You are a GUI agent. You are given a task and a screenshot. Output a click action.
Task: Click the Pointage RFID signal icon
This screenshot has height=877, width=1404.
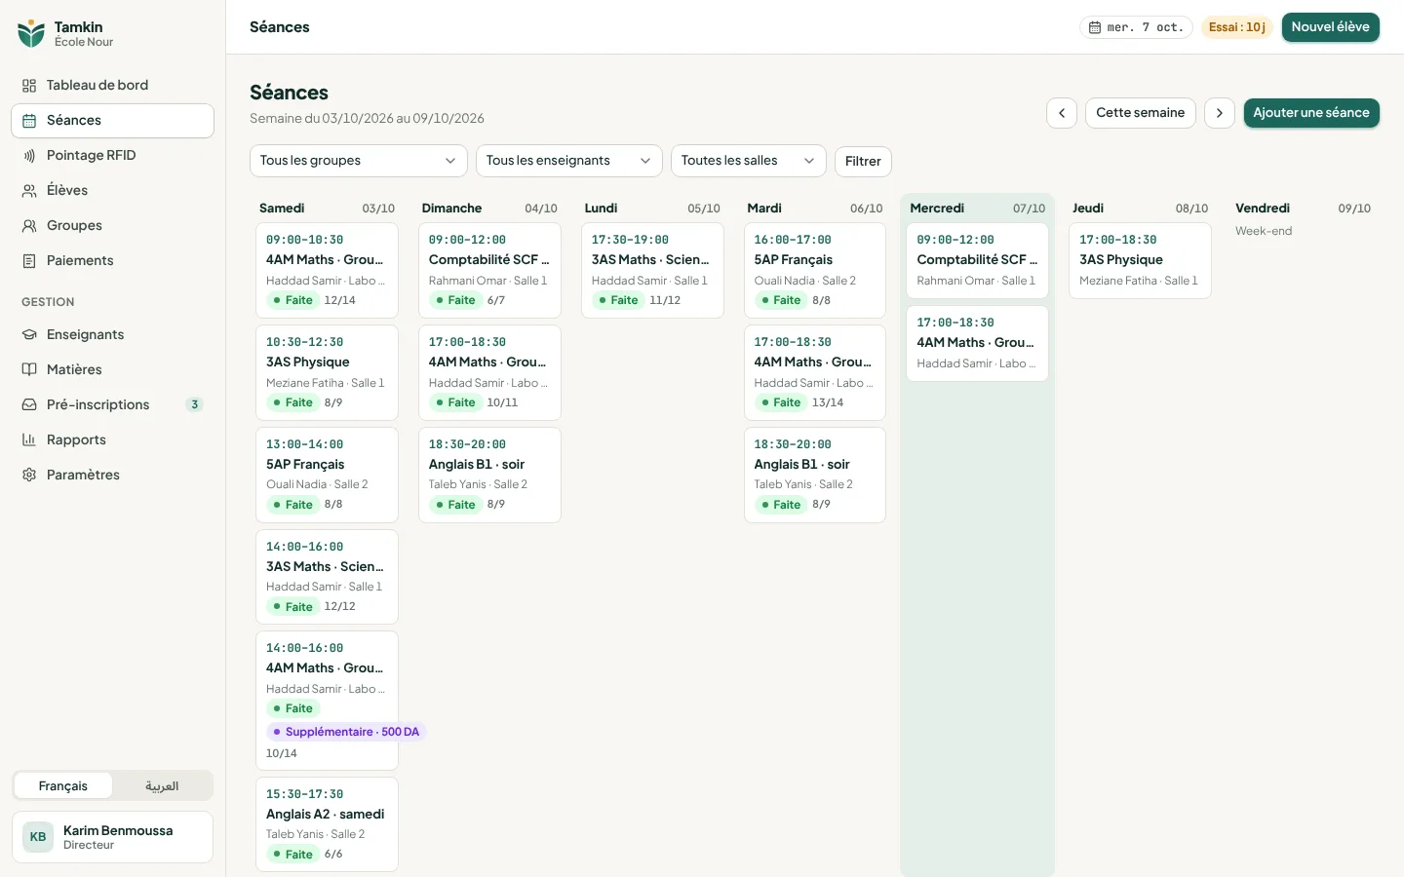tap(29, 156)
